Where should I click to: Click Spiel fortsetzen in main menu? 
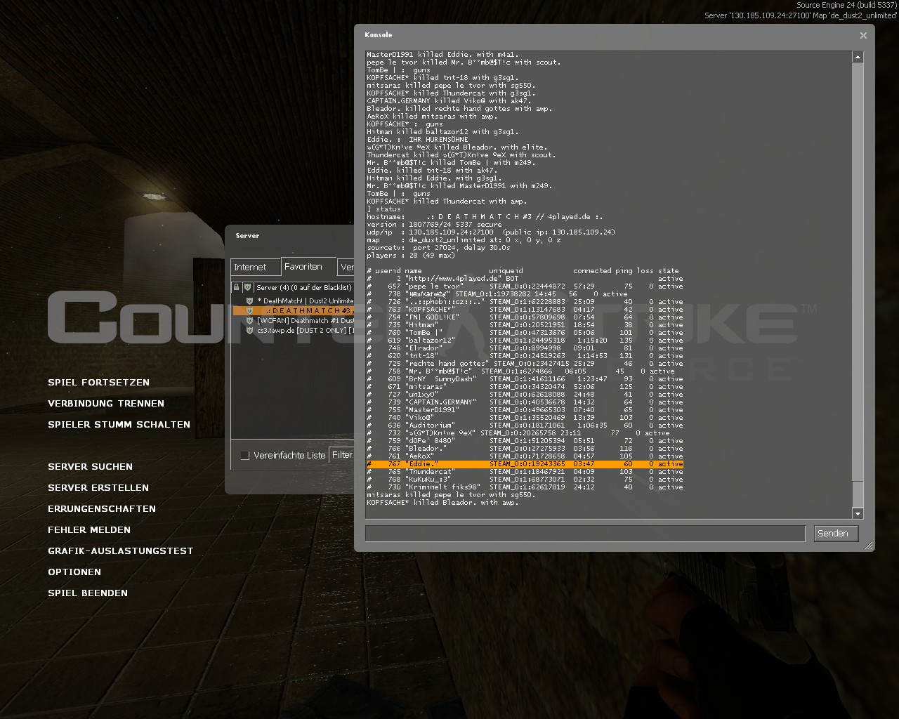(x=98, y=383)
